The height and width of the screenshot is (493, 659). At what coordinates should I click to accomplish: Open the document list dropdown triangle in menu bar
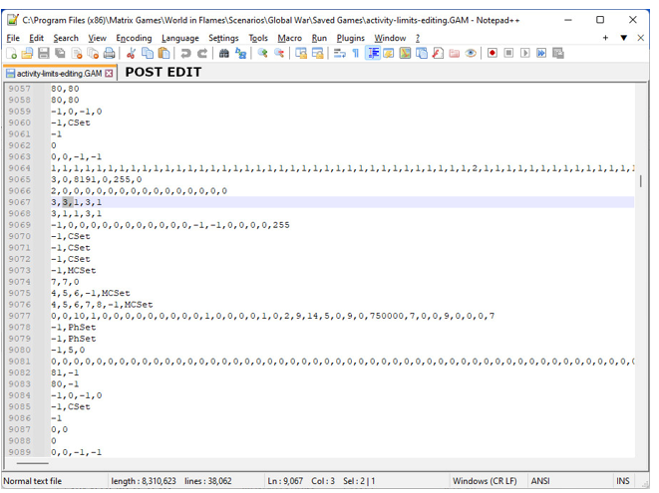point(624,38)
